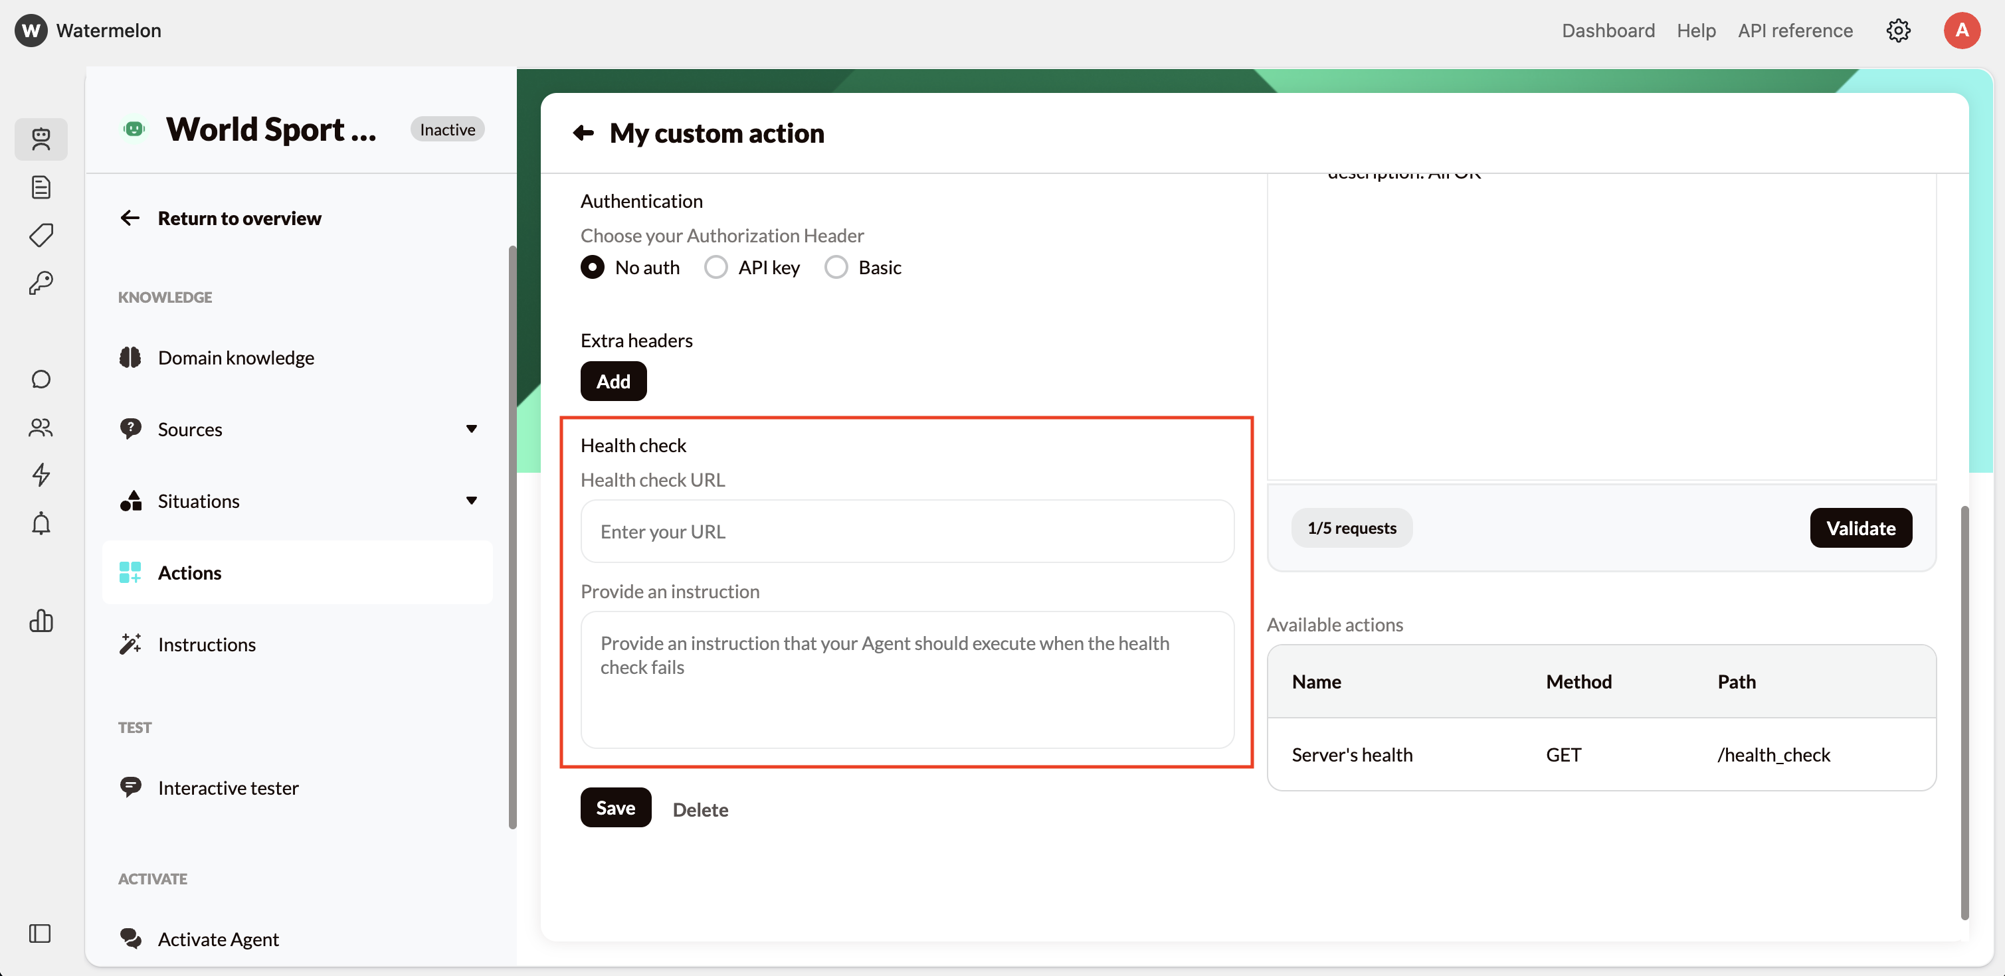Click the lightning bolt icon in left rail
Viewport: 2005px width, 976px height.
click(41, 475)
